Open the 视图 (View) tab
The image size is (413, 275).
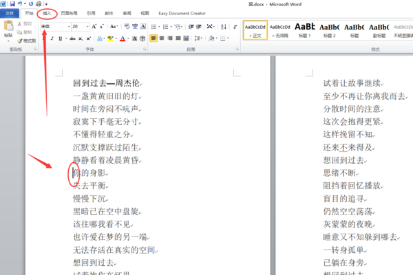click(x=145, y=13)
